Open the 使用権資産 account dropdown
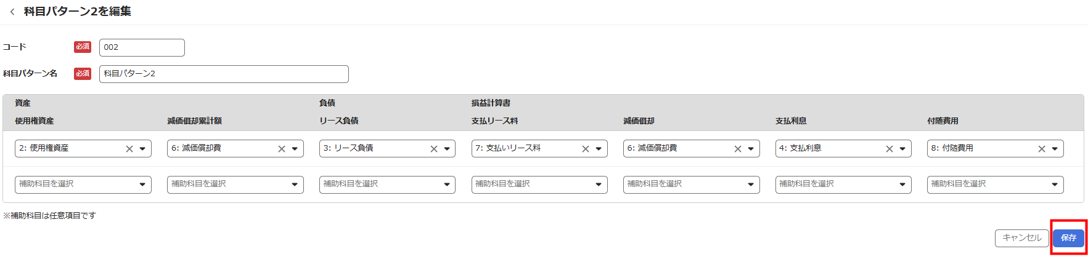 (142, 149)
